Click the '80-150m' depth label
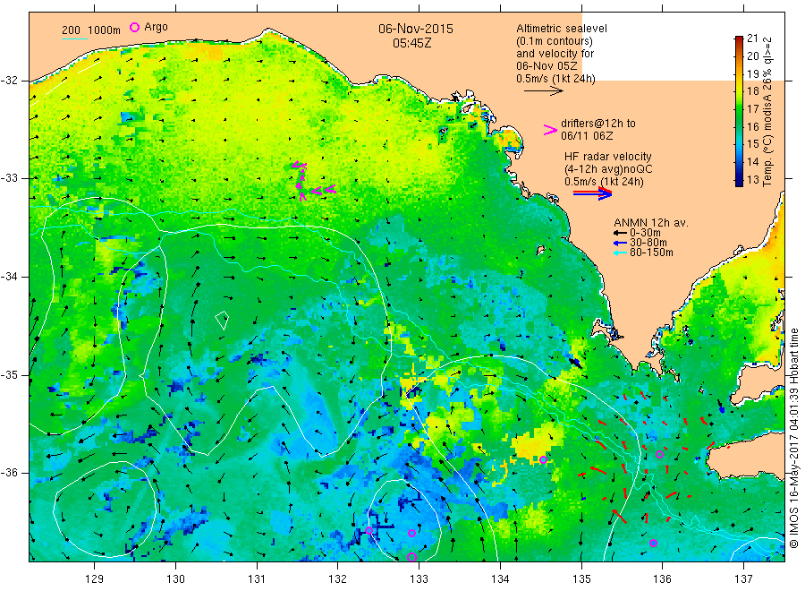The image size is (805, 591). (x=651, y=253)
